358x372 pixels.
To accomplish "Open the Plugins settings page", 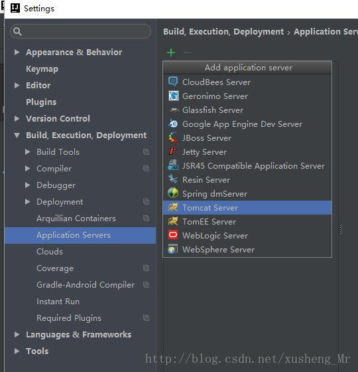I will tap(41, 102).
